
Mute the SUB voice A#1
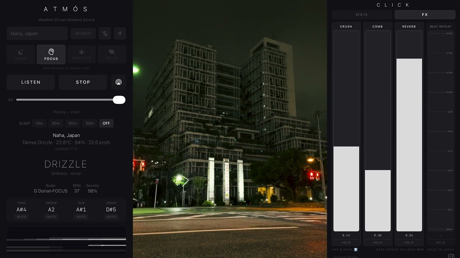point(81,217)
